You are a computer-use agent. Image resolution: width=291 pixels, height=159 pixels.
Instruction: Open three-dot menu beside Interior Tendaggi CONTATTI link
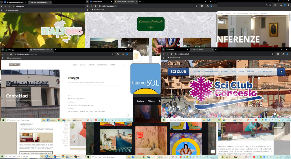pyautogui.click(x=123, y=65)
